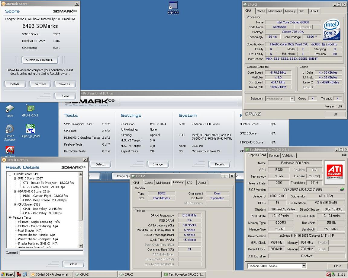
Task: Click Close button in Result Details window
Action: tap(74, 264)
